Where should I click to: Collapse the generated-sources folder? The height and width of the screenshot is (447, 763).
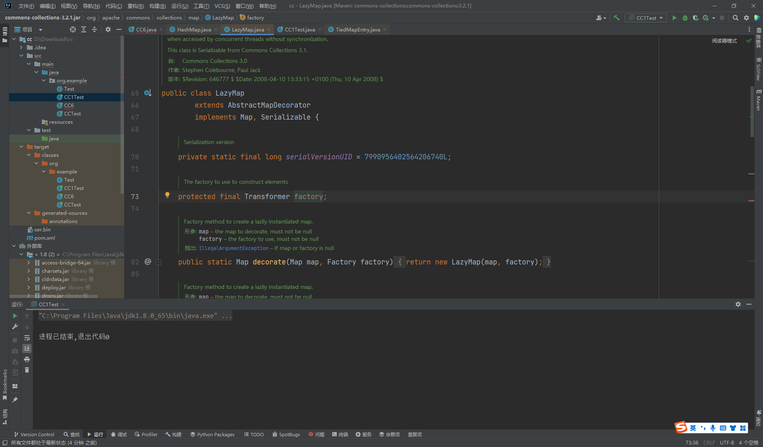point(29,213)
